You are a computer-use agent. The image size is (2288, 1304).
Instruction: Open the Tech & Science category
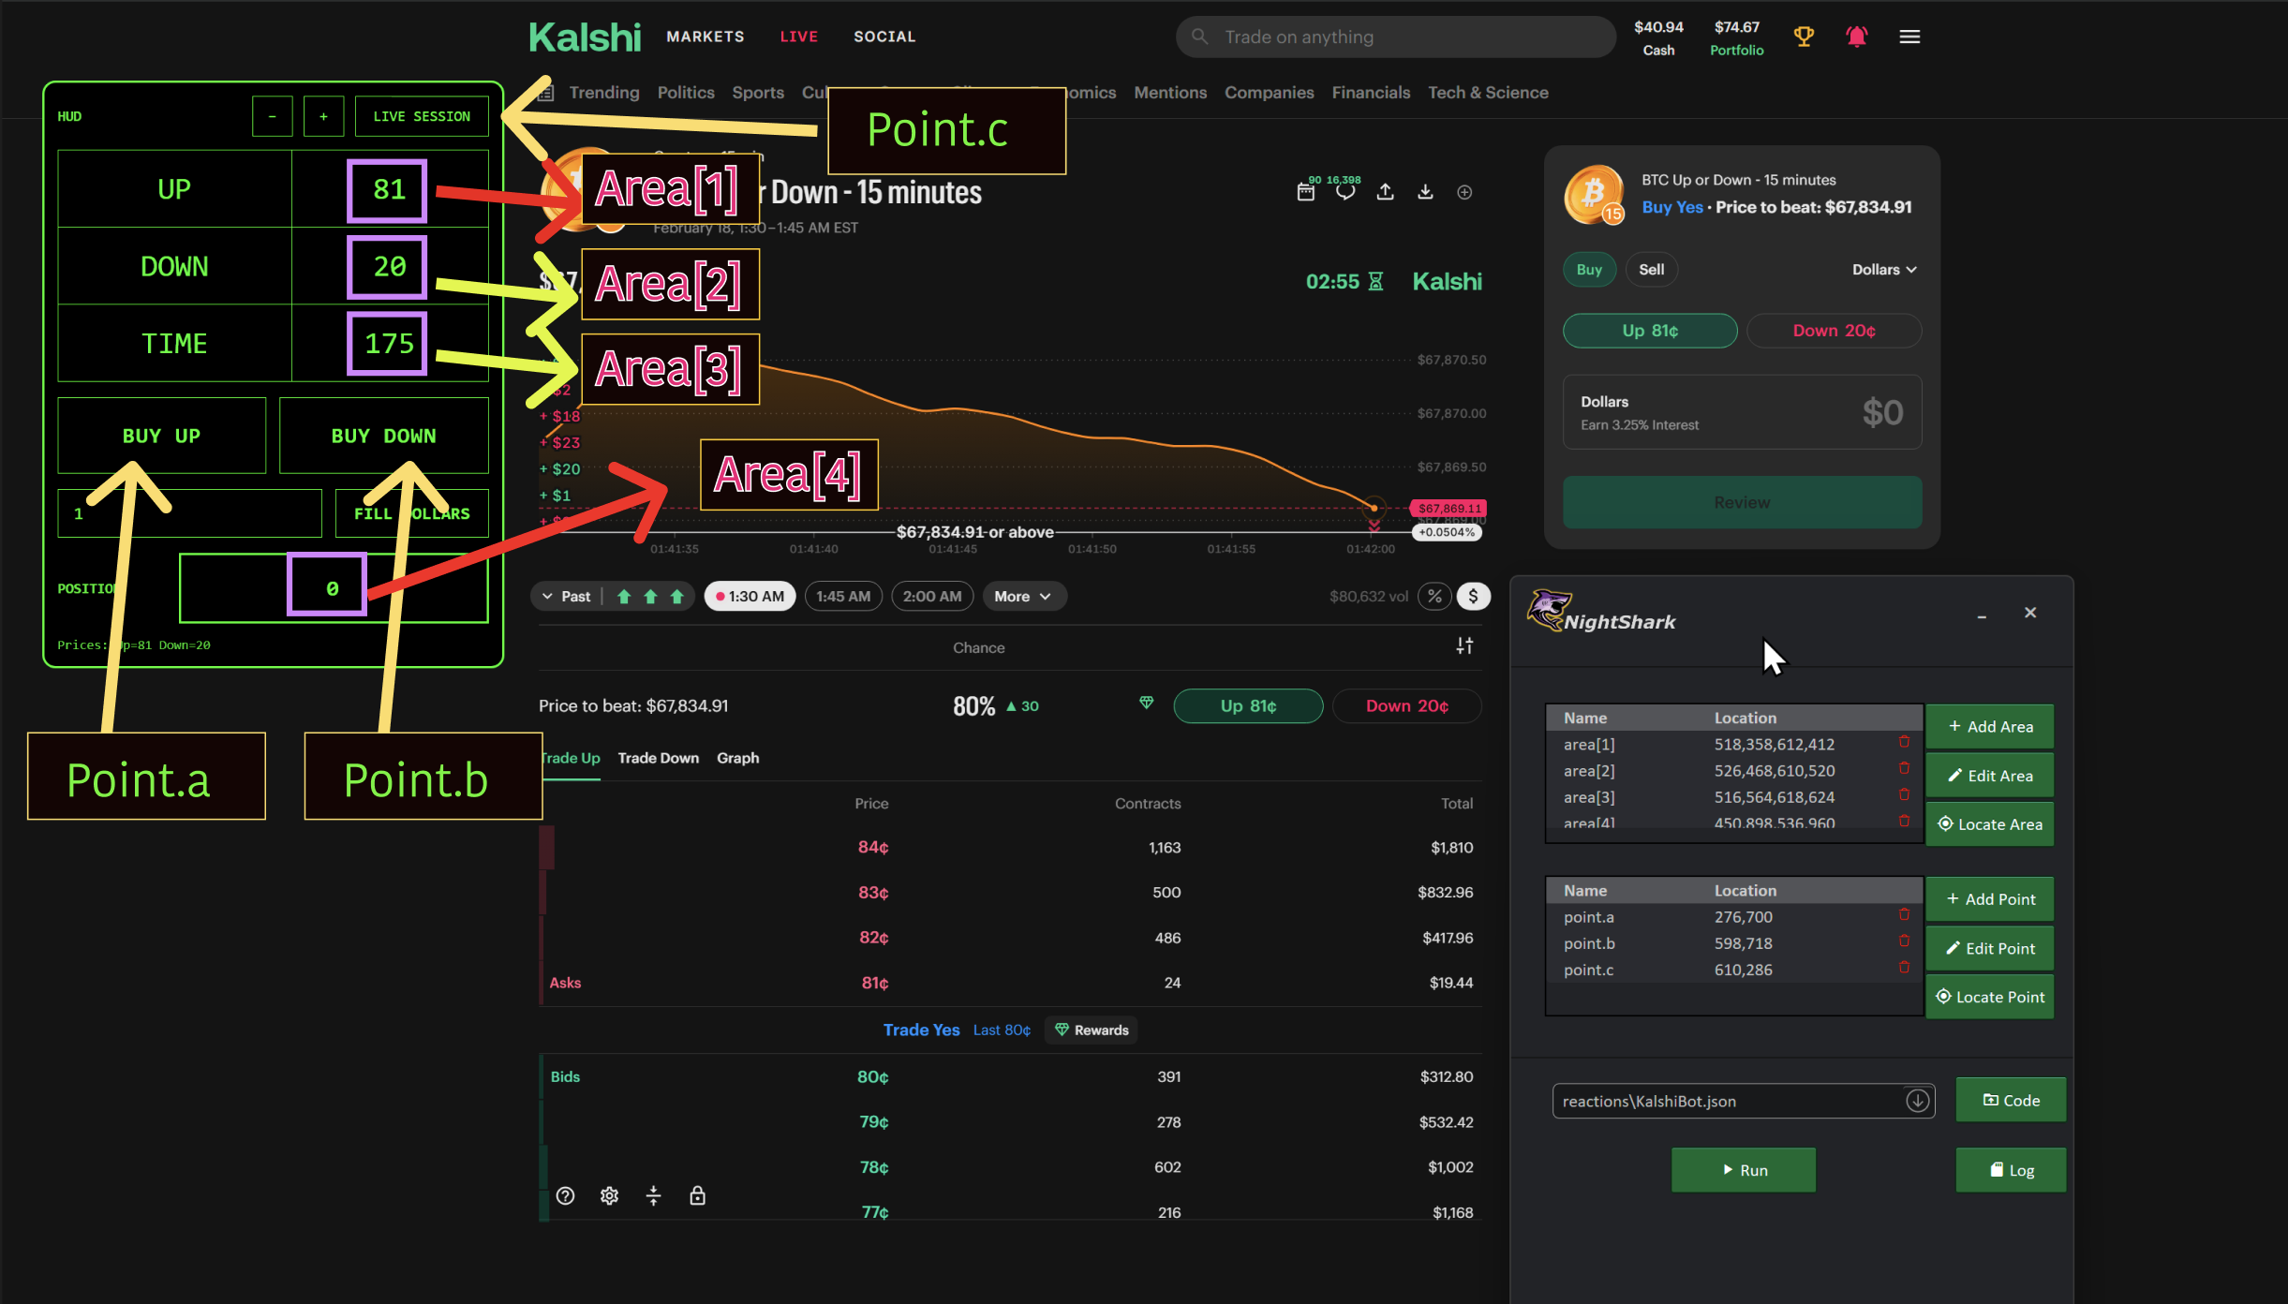coord(1487,92)
